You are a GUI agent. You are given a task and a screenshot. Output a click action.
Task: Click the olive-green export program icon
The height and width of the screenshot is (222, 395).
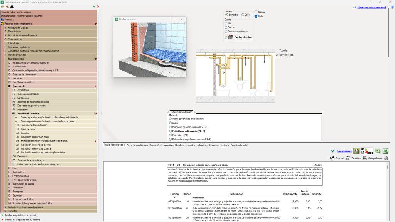click(x=356, y=151)
